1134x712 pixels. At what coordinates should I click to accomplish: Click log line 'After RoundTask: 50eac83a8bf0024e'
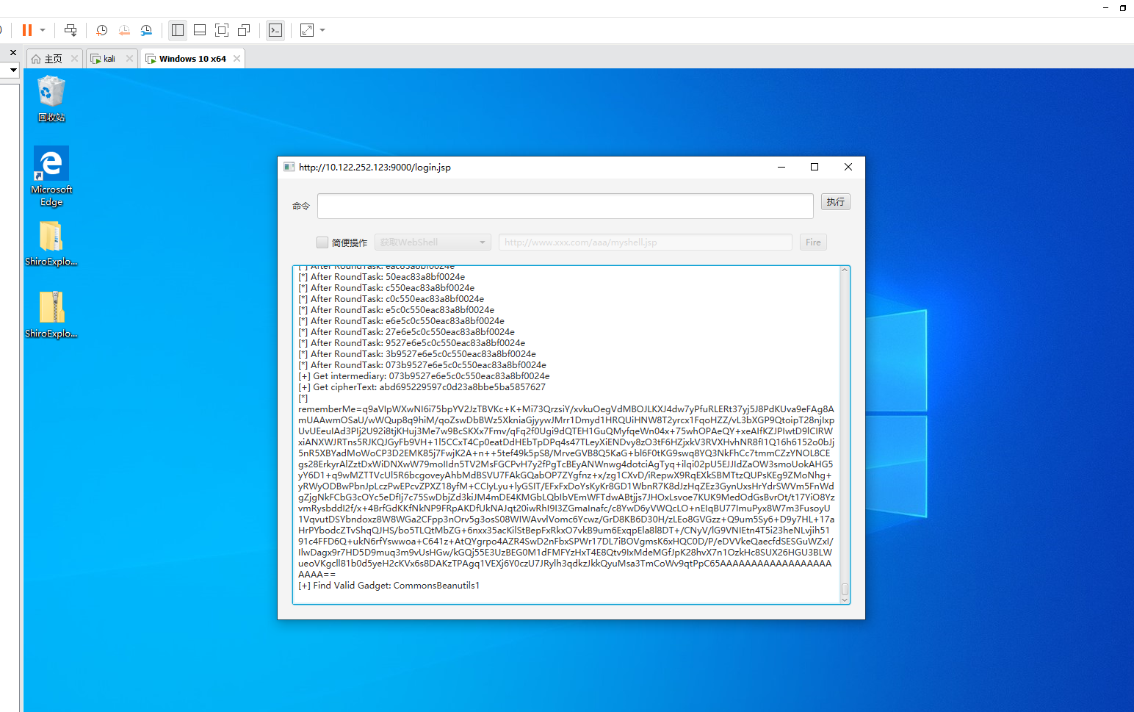tap(381, 277)
